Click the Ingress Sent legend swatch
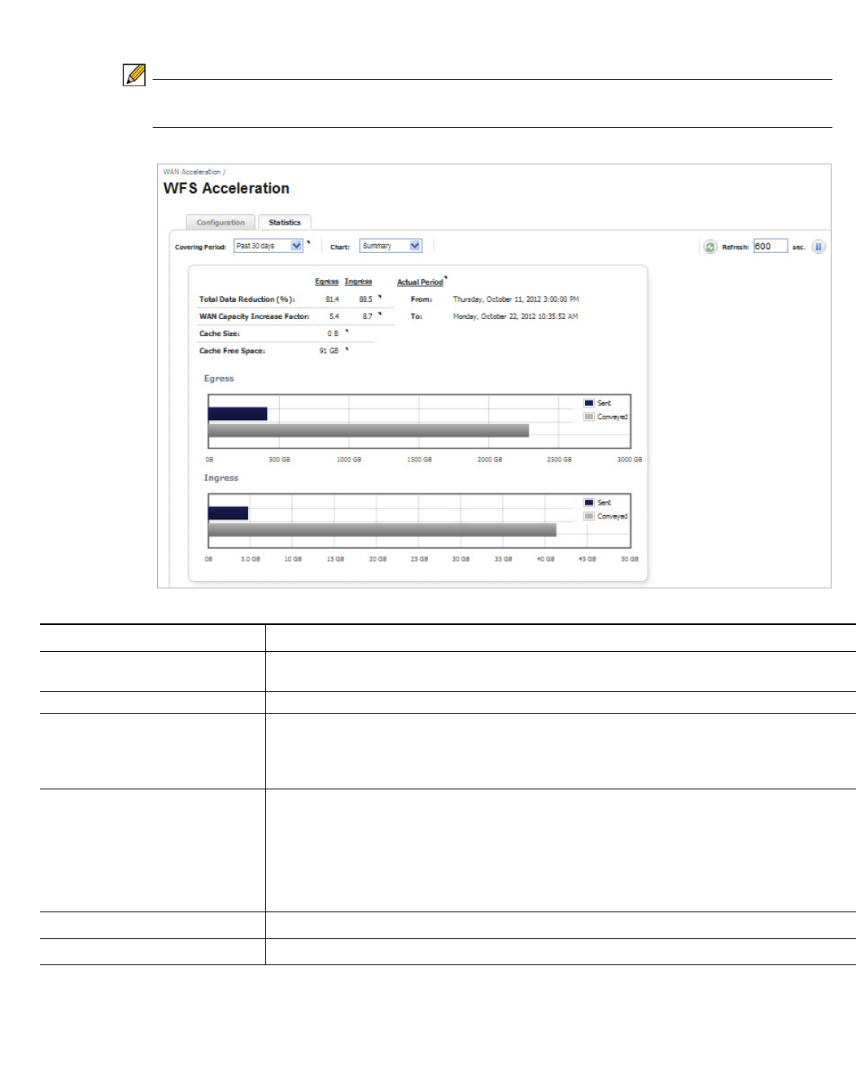Image resolution: width=856 pixels, height=1084 pixels. 589,502
